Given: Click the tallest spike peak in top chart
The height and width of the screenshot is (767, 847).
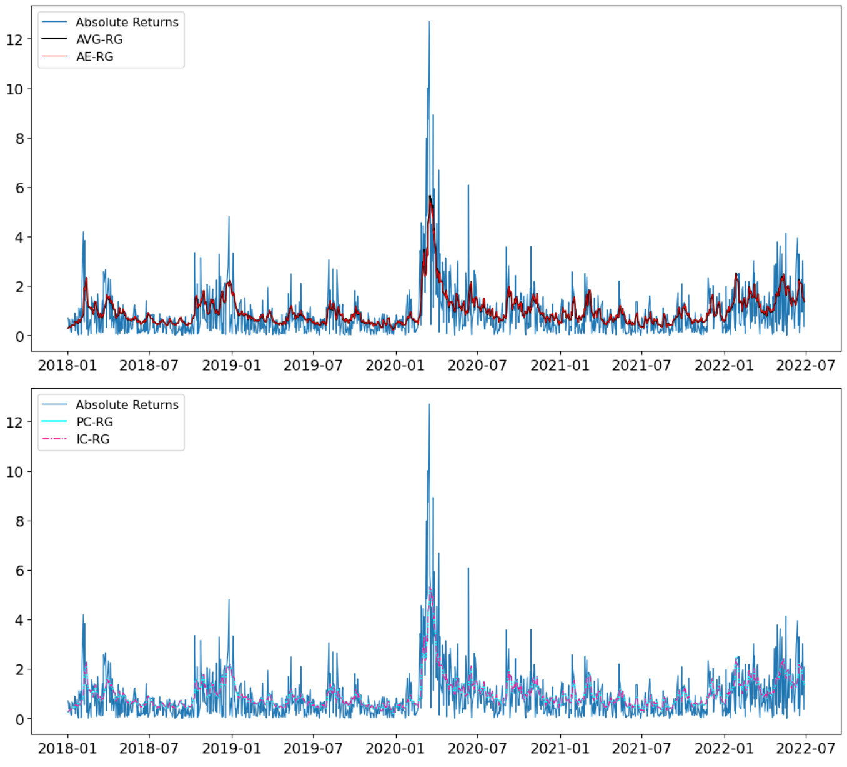Looking at the screenshot, I should tap(429, 23).
